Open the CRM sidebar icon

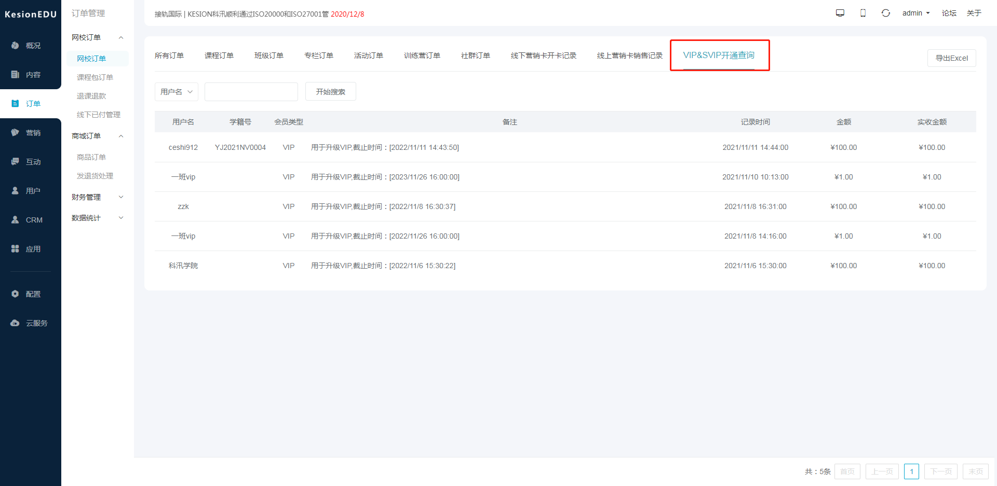coord(15,220)
